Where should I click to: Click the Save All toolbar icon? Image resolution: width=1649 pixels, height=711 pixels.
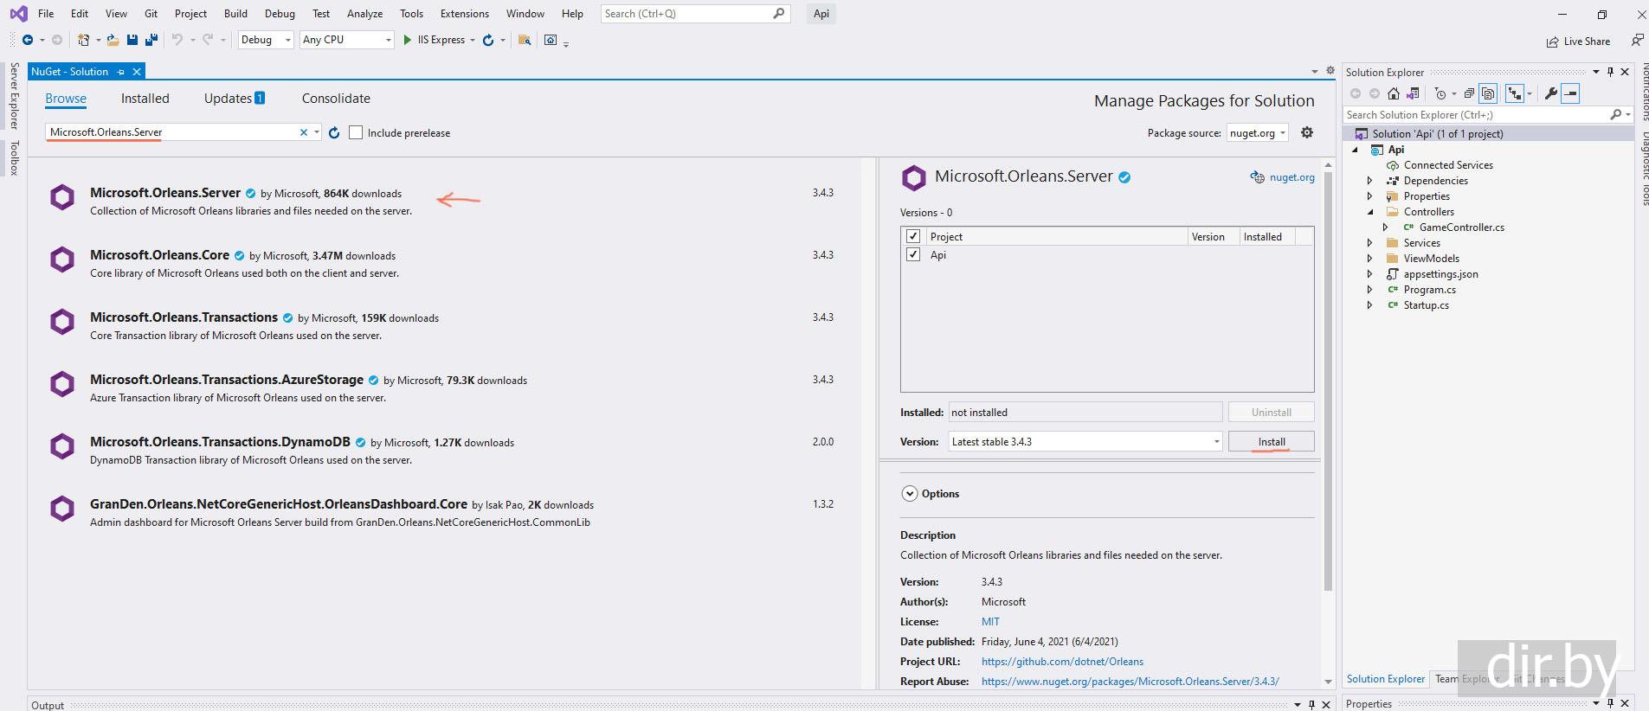(x=151, y=40)
